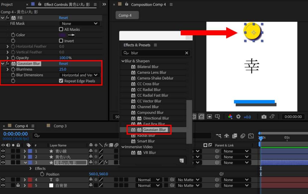
Task: Collapse the Immersive Video category
Action: point(123,147)
